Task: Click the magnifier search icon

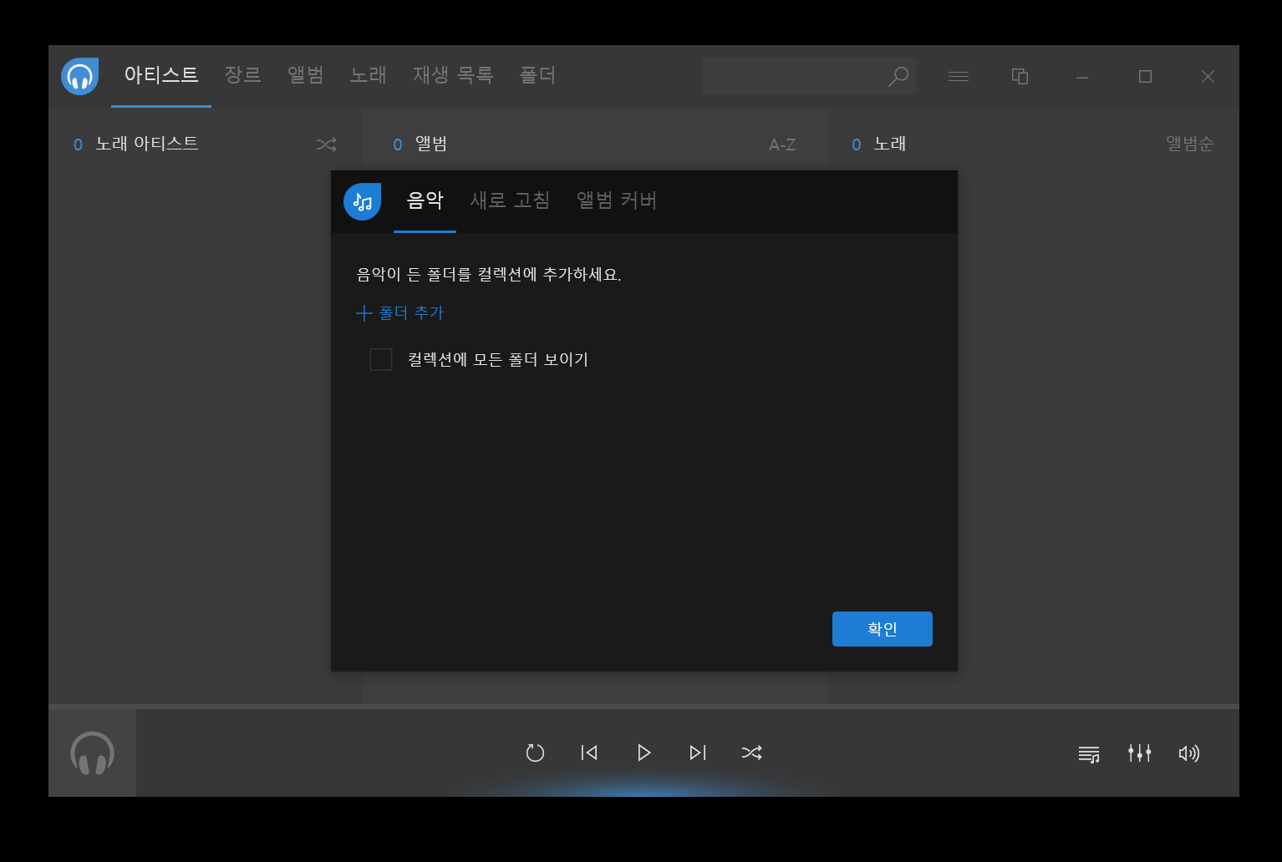Action: tap(898, 76)
